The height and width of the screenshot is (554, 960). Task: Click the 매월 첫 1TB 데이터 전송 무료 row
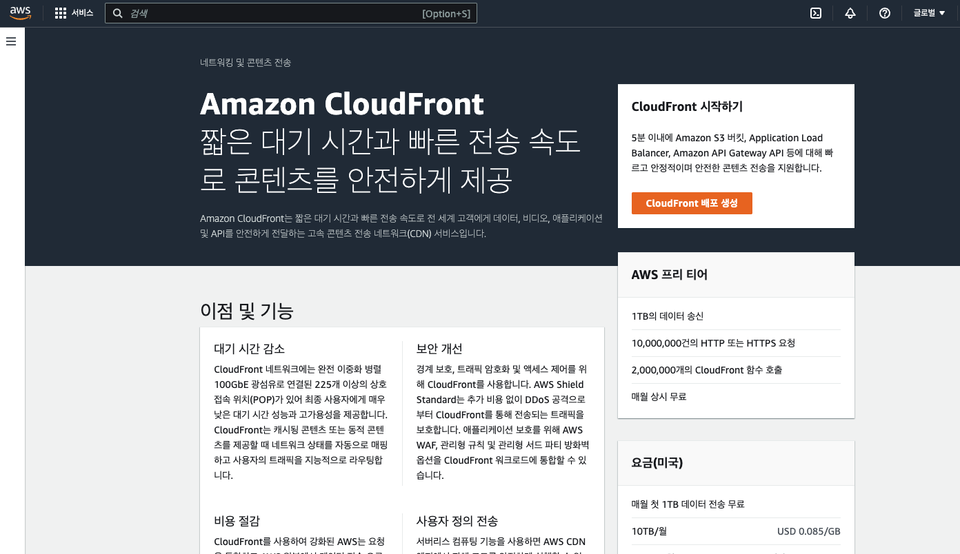point(736,504)
